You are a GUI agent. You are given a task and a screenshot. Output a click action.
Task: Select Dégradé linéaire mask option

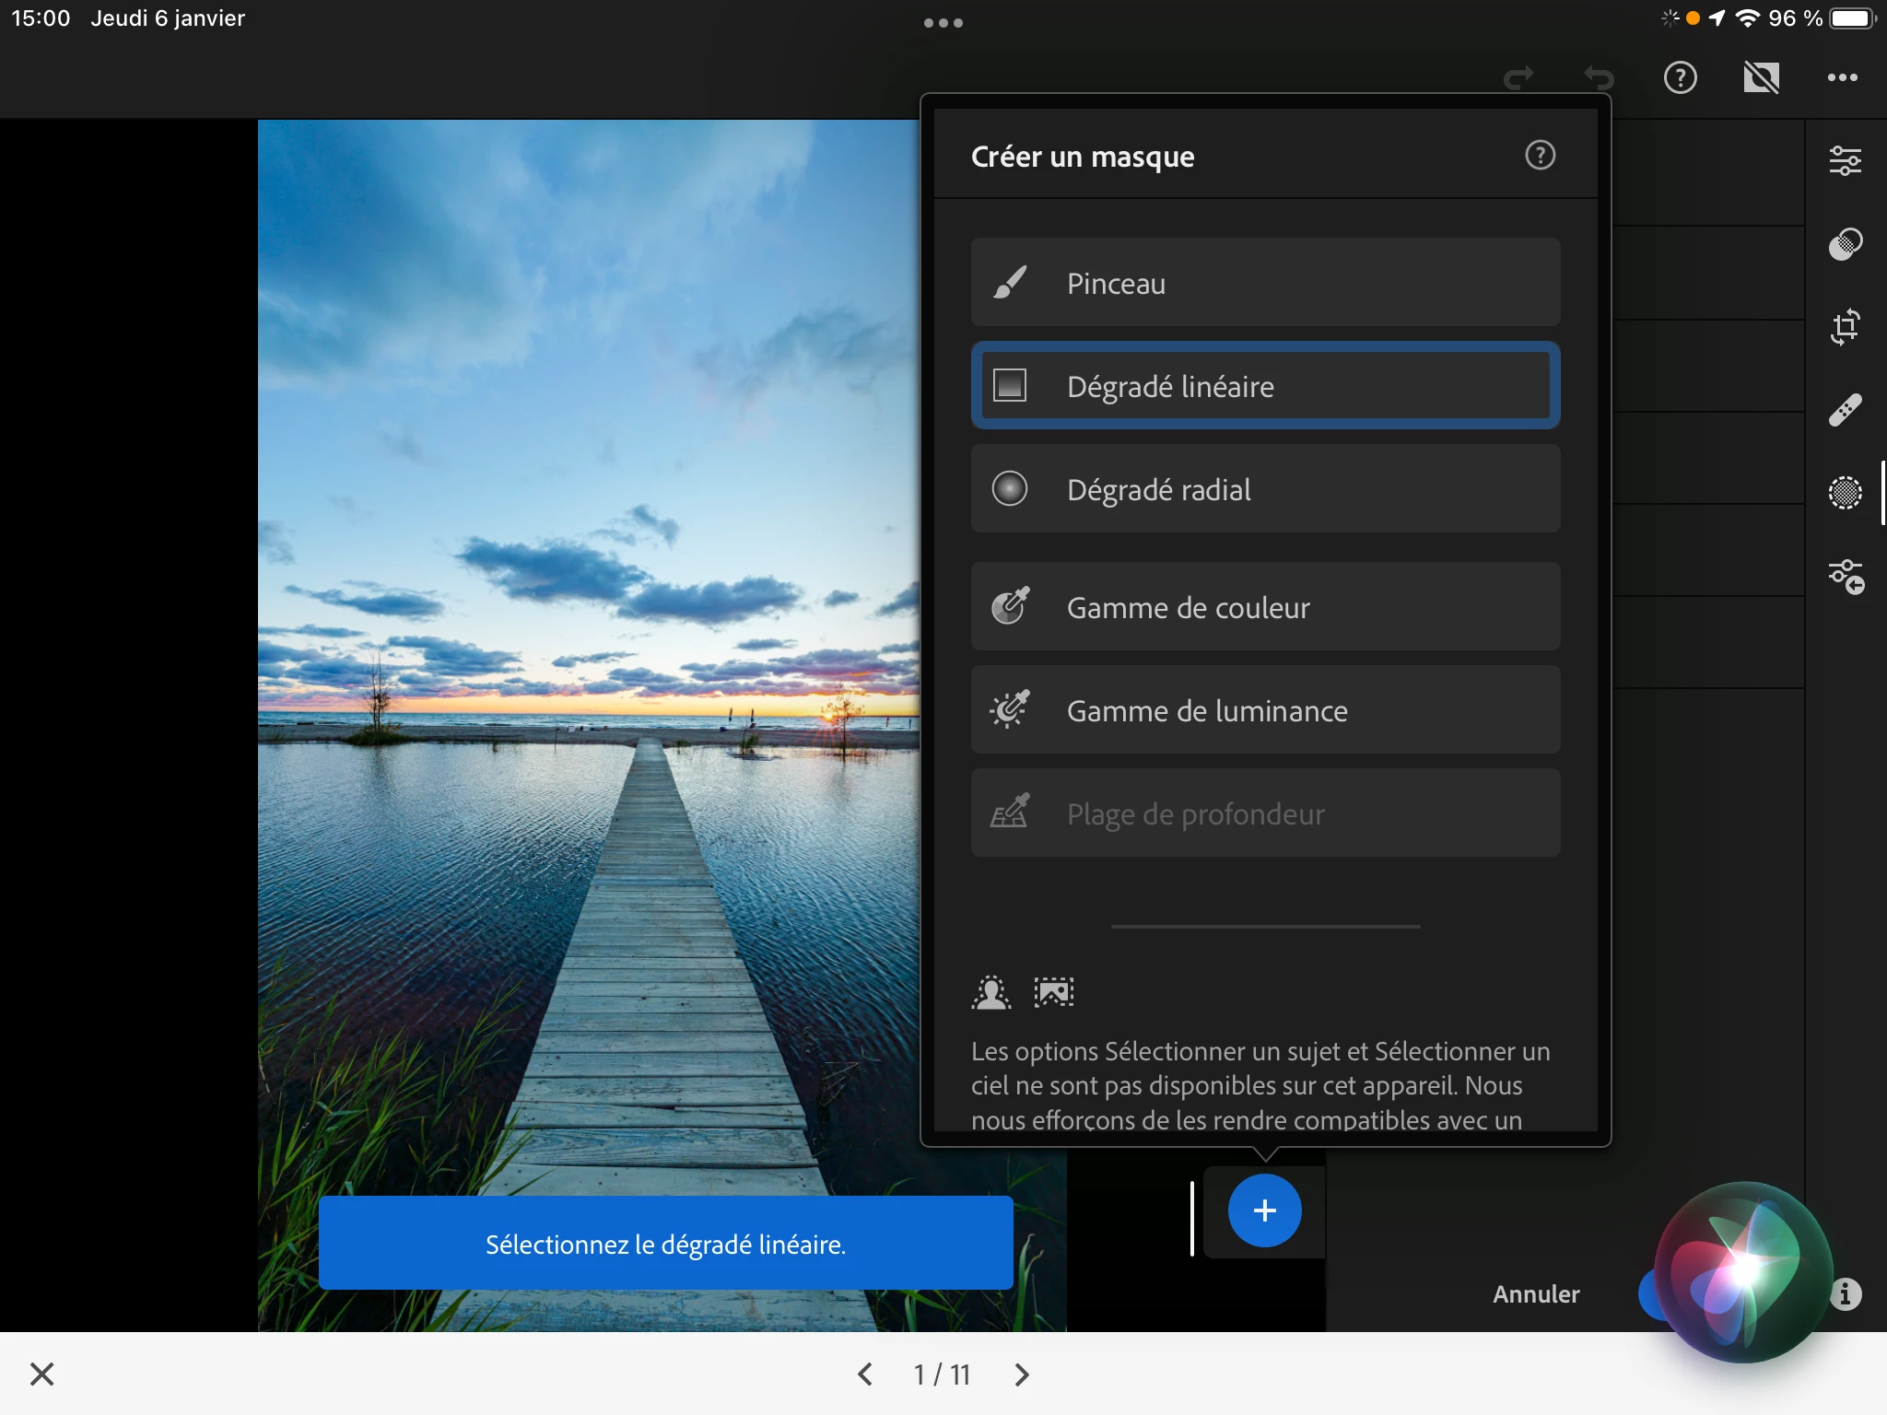pos(1265,386)
